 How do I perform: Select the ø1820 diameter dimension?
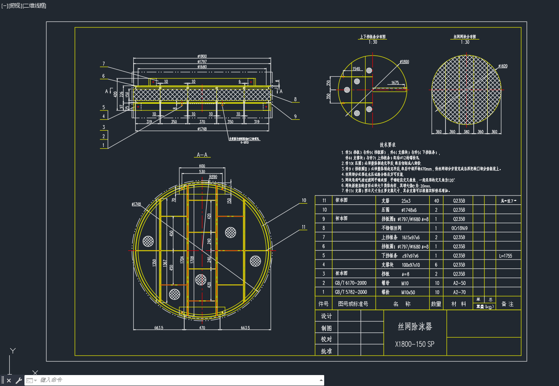[x=503, y=66]
